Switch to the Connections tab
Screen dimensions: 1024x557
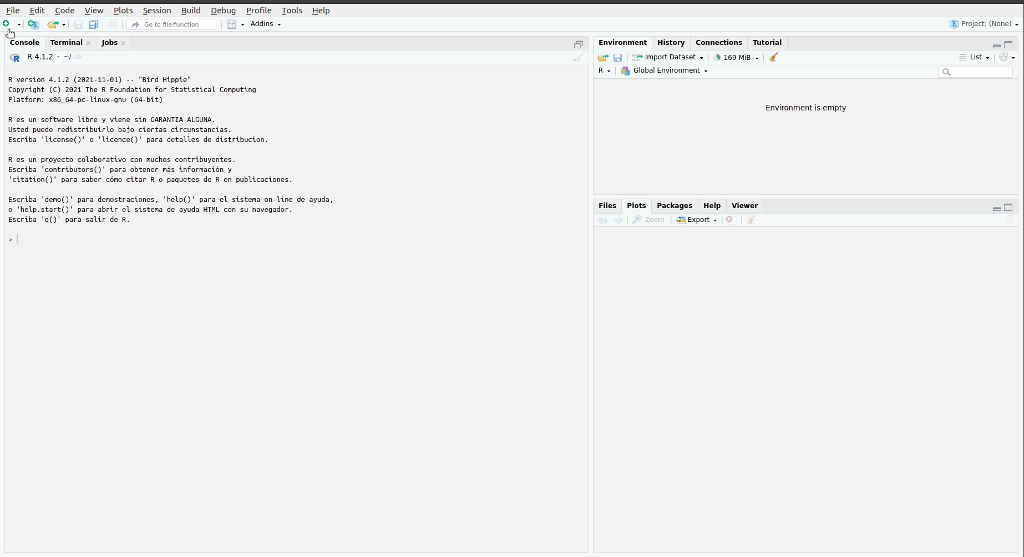(718, 43)
